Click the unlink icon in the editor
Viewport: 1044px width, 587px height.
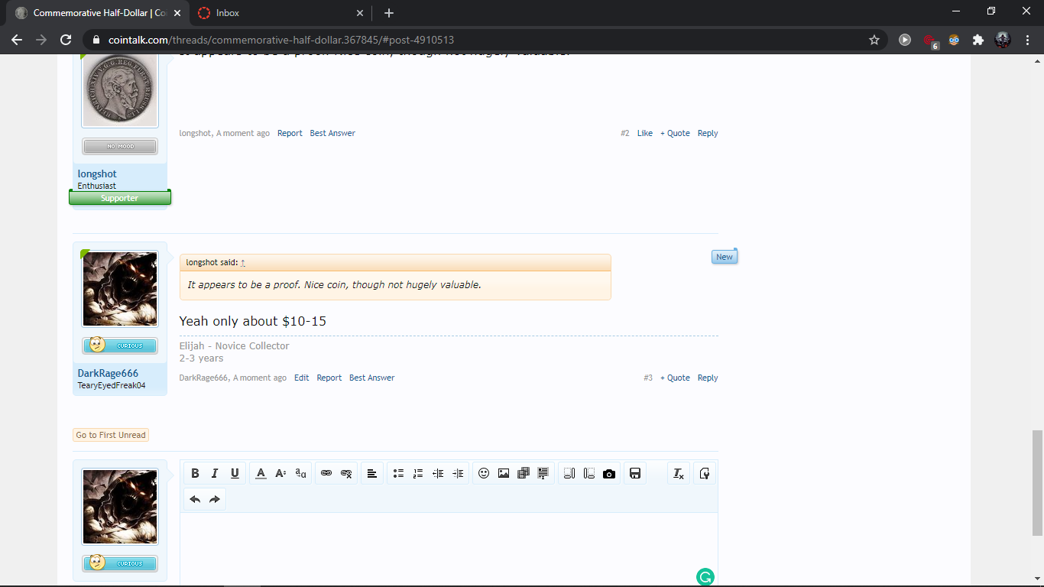[346, 474]
